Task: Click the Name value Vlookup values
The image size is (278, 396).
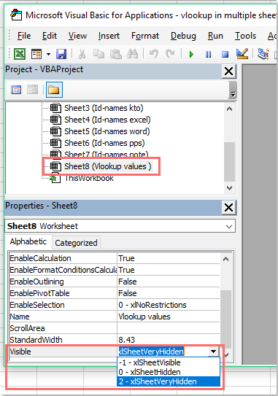Action: pyautogui.click(x=169, y=317)
